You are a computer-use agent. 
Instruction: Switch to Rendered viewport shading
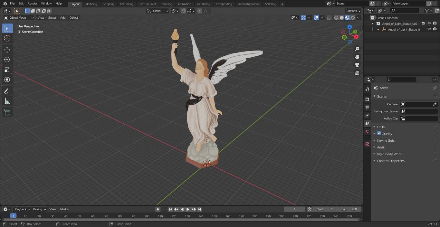point(353,18)
